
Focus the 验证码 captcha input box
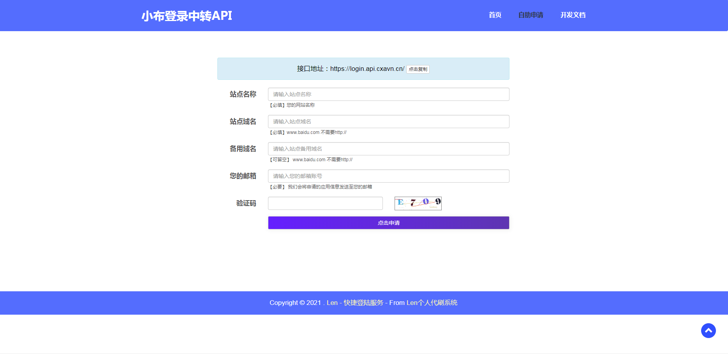tap(325, 203)
